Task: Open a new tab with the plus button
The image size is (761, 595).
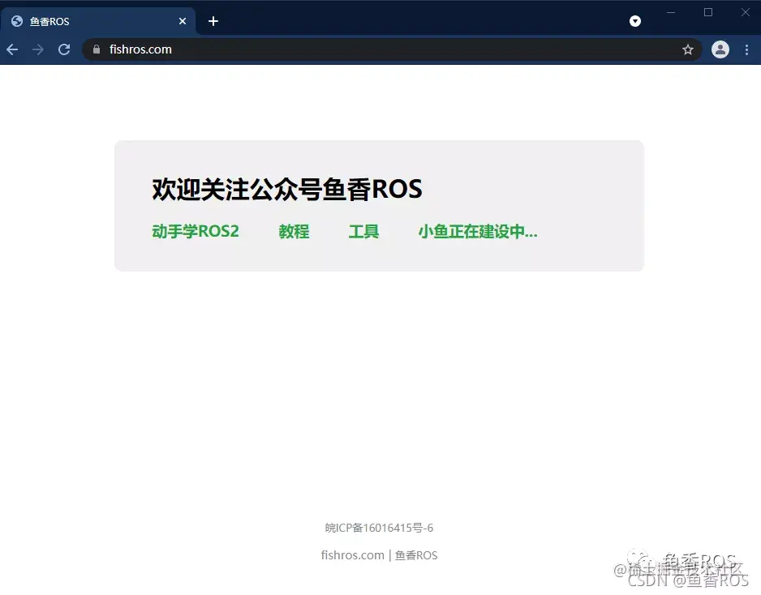Action: pyautogui.click(x=213, y=21)
